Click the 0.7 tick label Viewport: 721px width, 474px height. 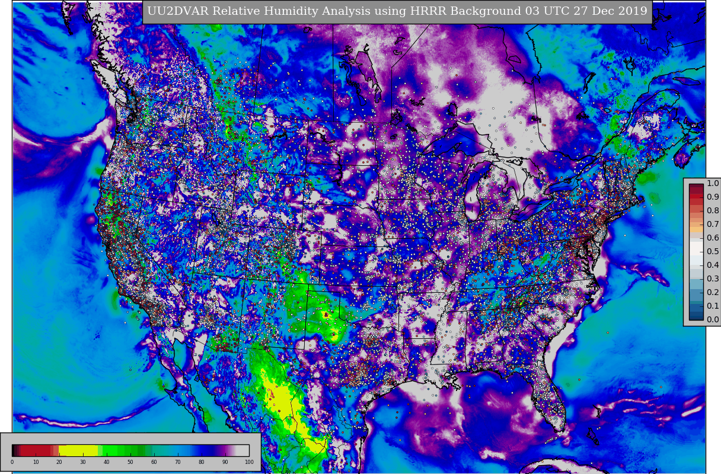713,224
